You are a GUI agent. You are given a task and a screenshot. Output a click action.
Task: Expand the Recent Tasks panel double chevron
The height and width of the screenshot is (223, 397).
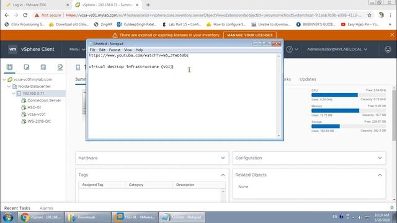tap(392, 208)
